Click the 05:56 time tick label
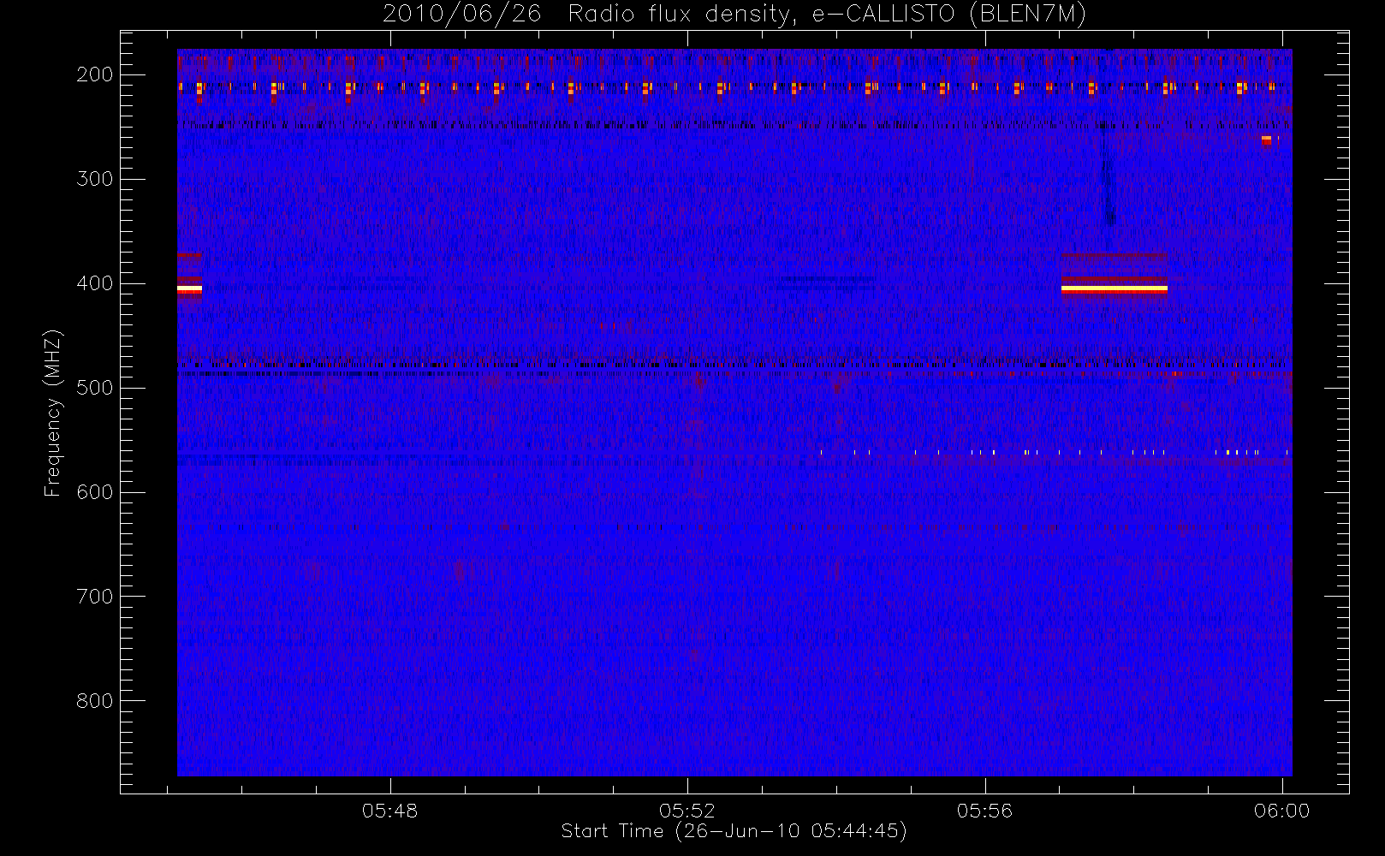This screenshot has height=856, width=1385. [x=984, y=811]
